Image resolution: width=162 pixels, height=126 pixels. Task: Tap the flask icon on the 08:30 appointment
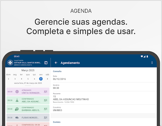point(17,100)
